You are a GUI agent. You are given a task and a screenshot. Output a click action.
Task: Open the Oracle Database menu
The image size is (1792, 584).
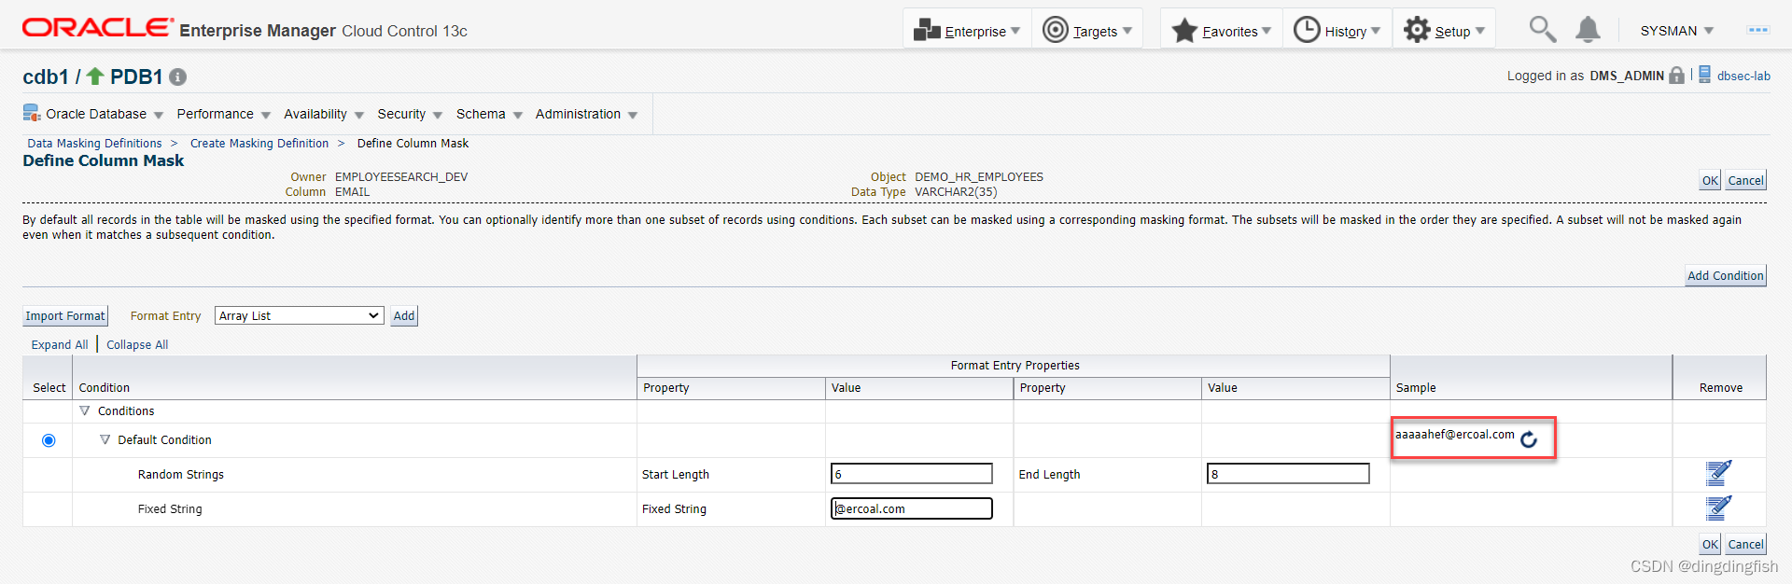pyautogui.click(x=105, y=114)
